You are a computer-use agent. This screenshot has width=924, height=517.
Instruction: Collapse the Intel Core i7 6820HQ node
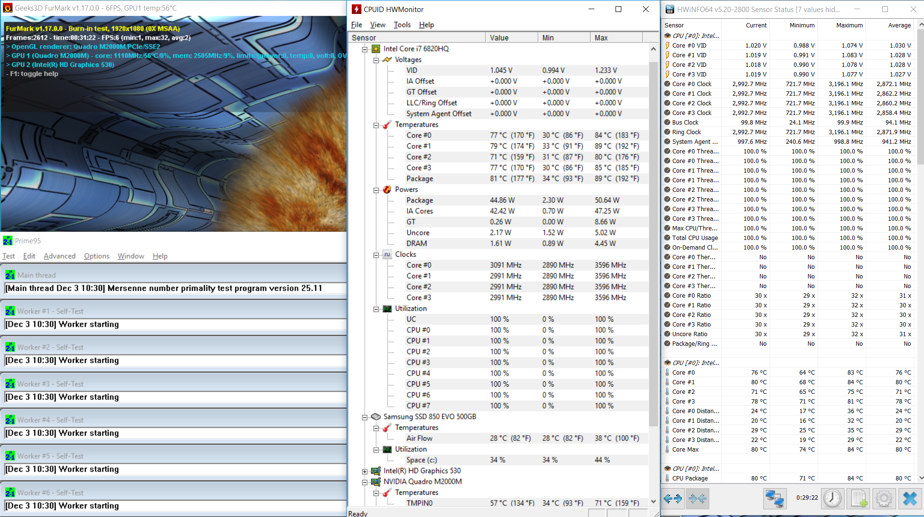point(365,49)
